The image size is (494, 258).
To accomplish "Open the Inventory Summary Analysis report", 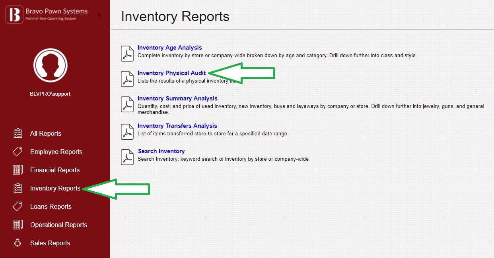I will (x=177, y=98).
